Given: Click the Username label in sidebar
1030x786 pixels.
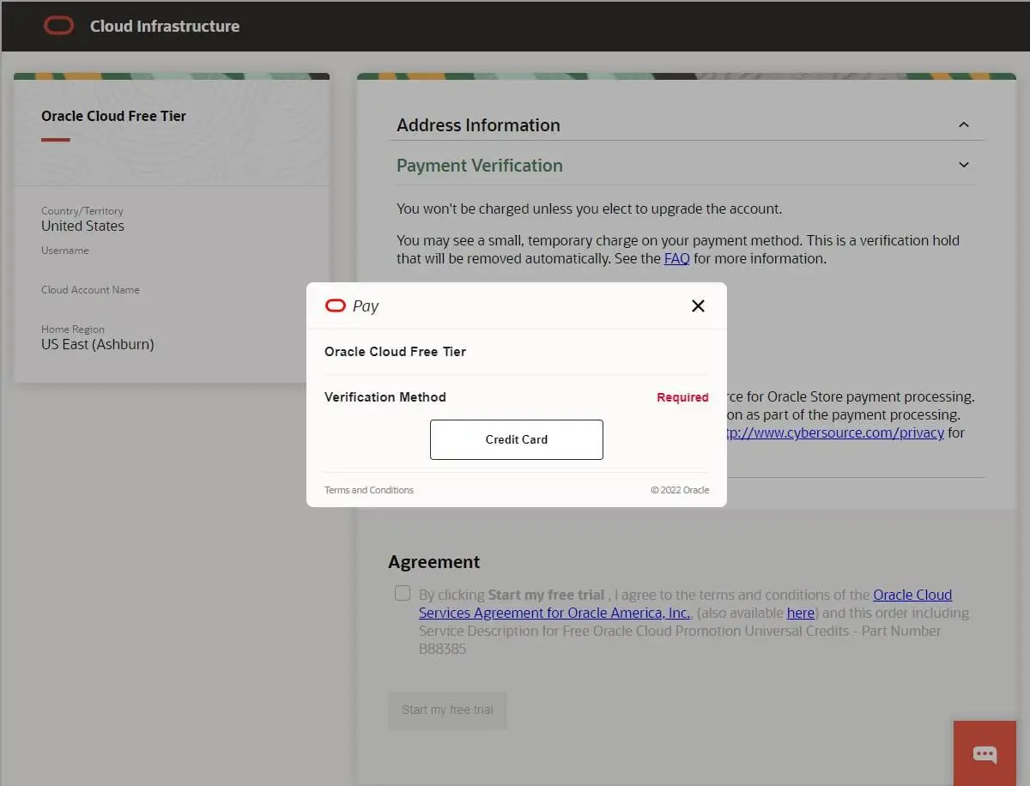Looking at the screenshot, I should pyautogui.click(x=65, y=251).
